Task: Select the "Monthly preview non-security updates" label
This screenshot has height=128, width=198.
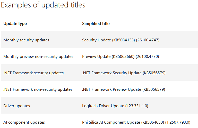Action: click(x=38, y=57)
